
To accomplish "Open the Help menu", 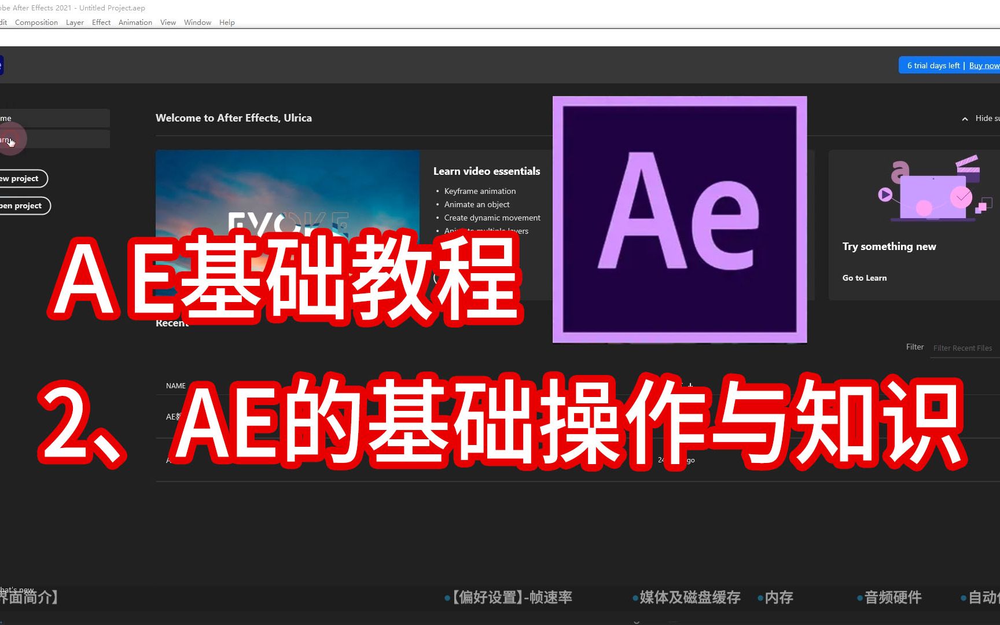I will click(227, 22).
